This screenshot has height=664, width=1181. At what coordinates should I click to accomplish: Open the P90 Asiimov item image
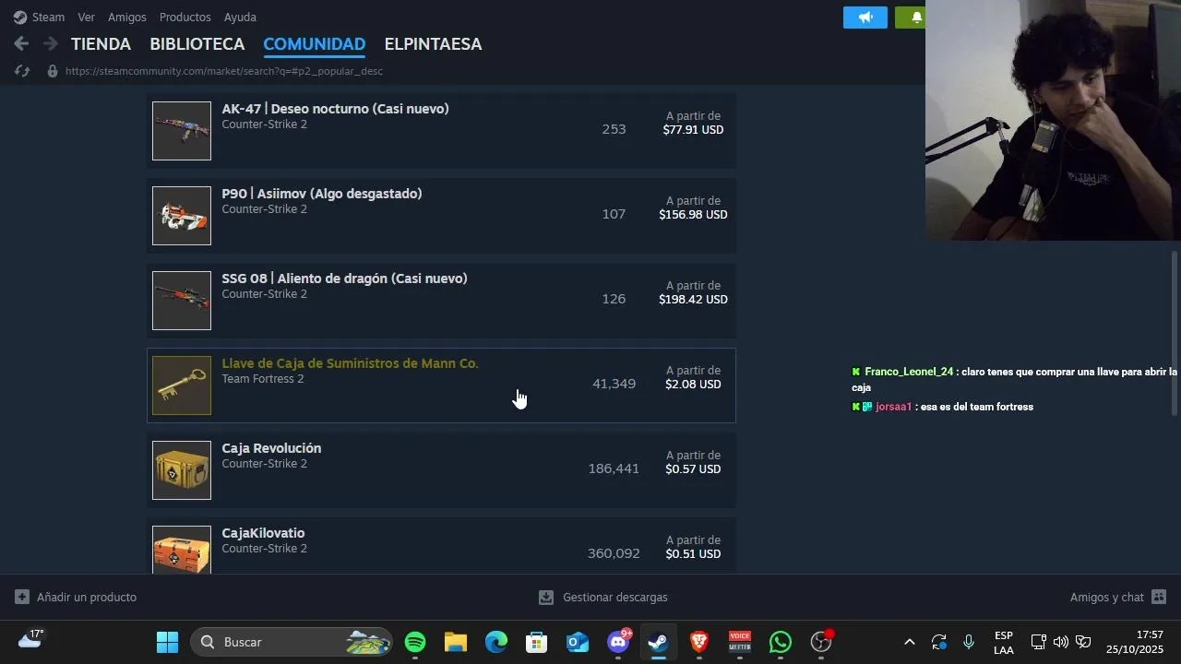point(182,216)
